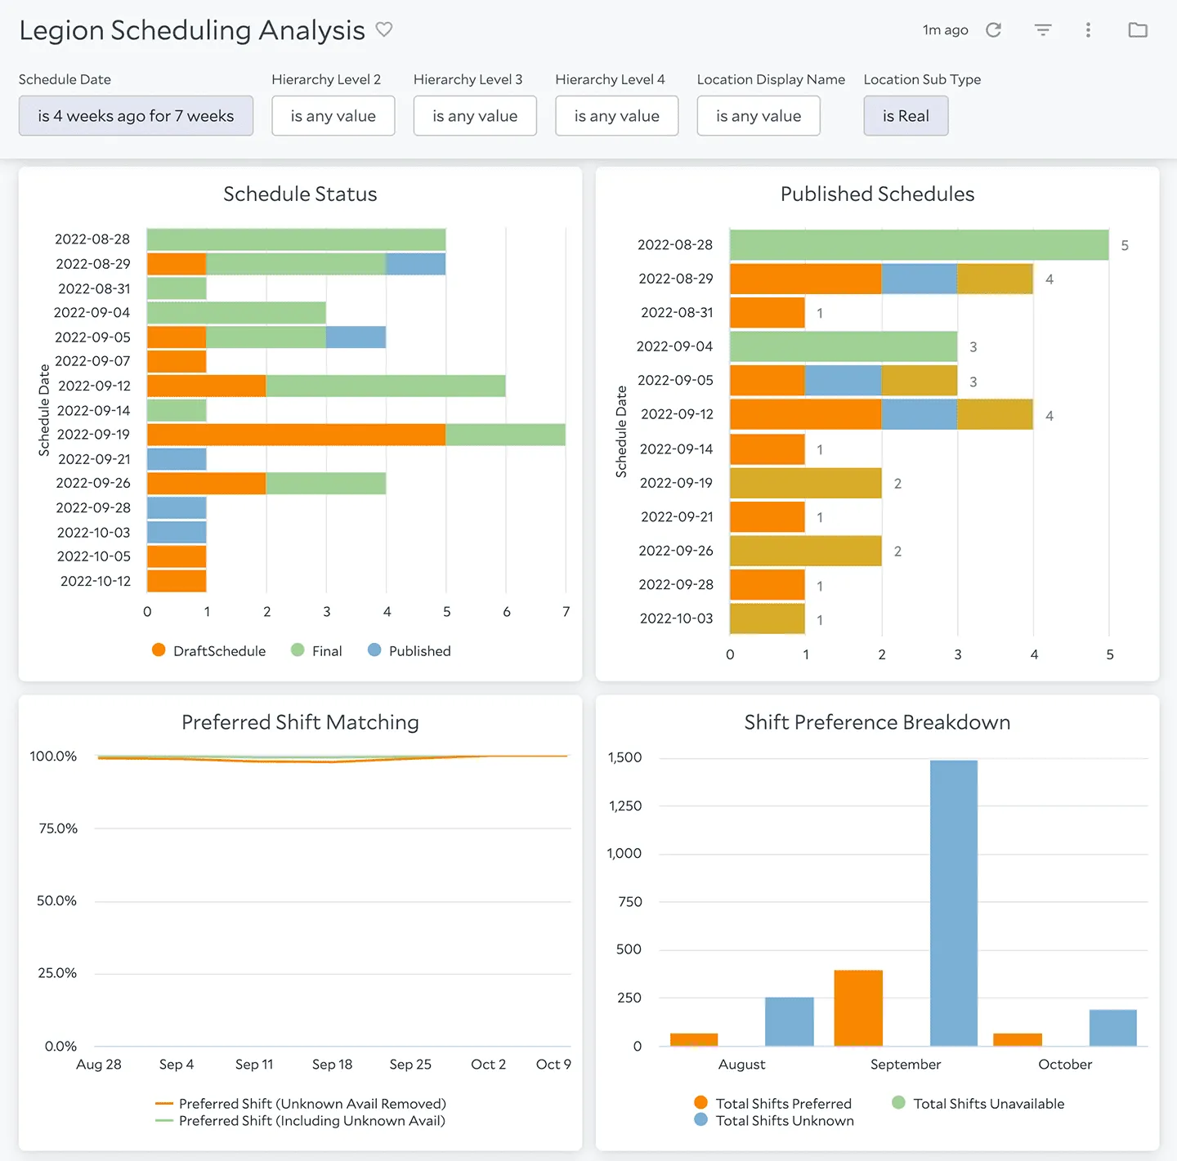The width and height of the screenshot is (1177, 1161).
Task: Toggle Preferred Shift (Unknown Avail Removed) legend line
Action: click(301, 1103)
